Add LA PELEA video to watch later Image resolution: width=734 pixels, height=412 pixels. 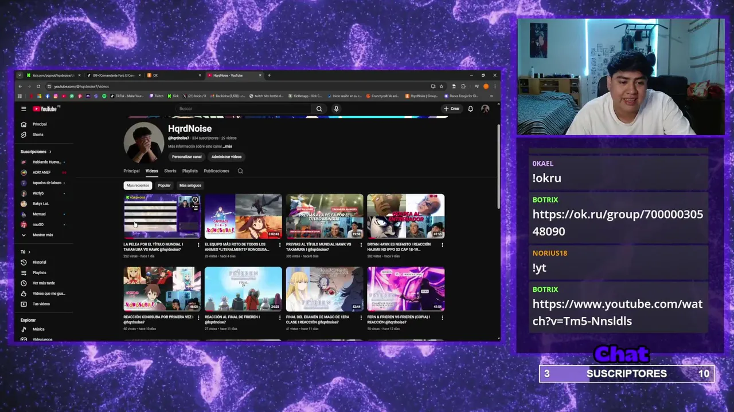(x=195, y=200)
